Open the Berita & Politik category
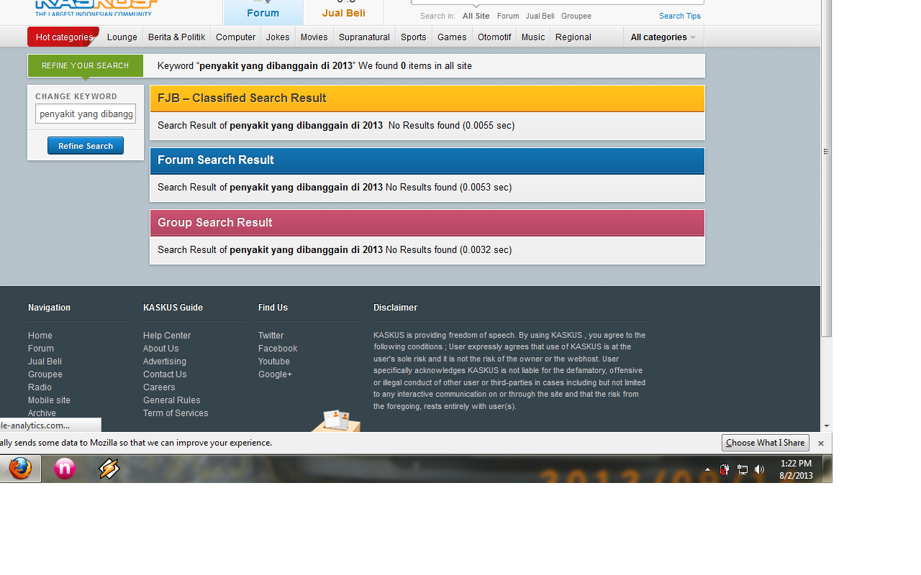This screenshot has width=921, height=575. pyautogui.click(x=177, y=37)
